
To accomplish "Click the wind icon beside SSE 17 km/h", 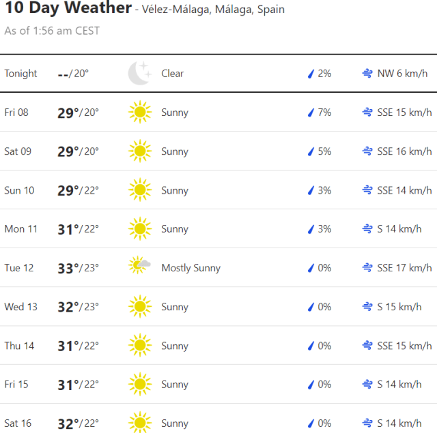I will [367, 268].
